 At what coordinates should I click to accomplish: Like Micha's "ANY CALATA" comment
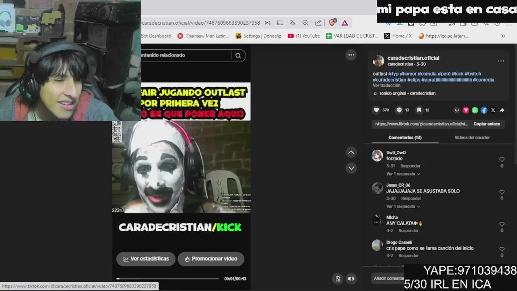coord(502,224)
